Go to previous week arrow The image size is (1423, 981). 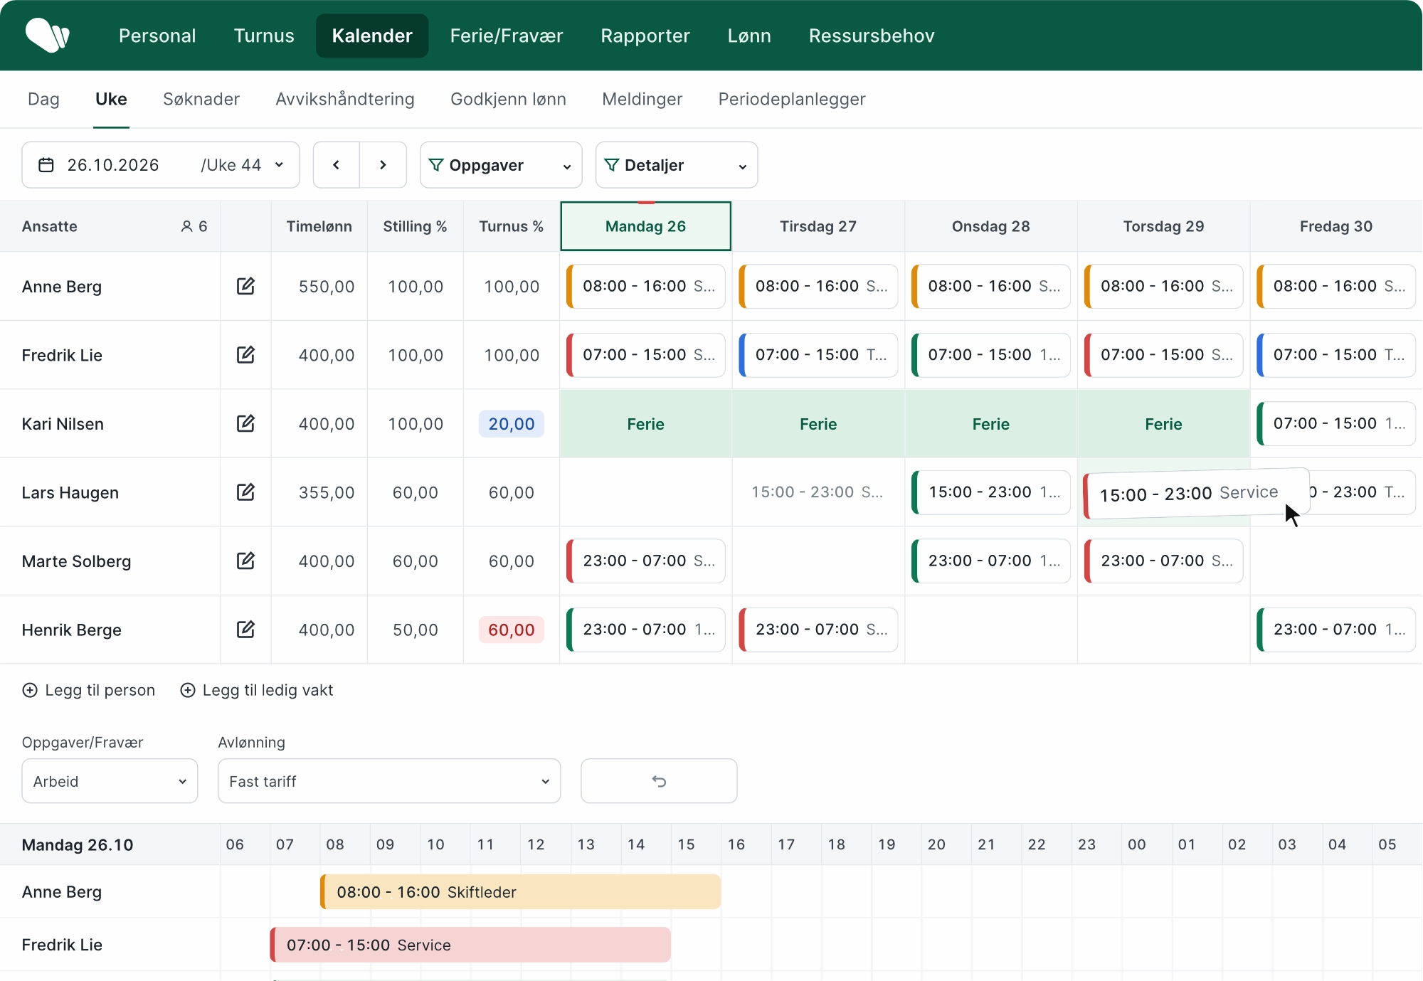pos(337,165)
